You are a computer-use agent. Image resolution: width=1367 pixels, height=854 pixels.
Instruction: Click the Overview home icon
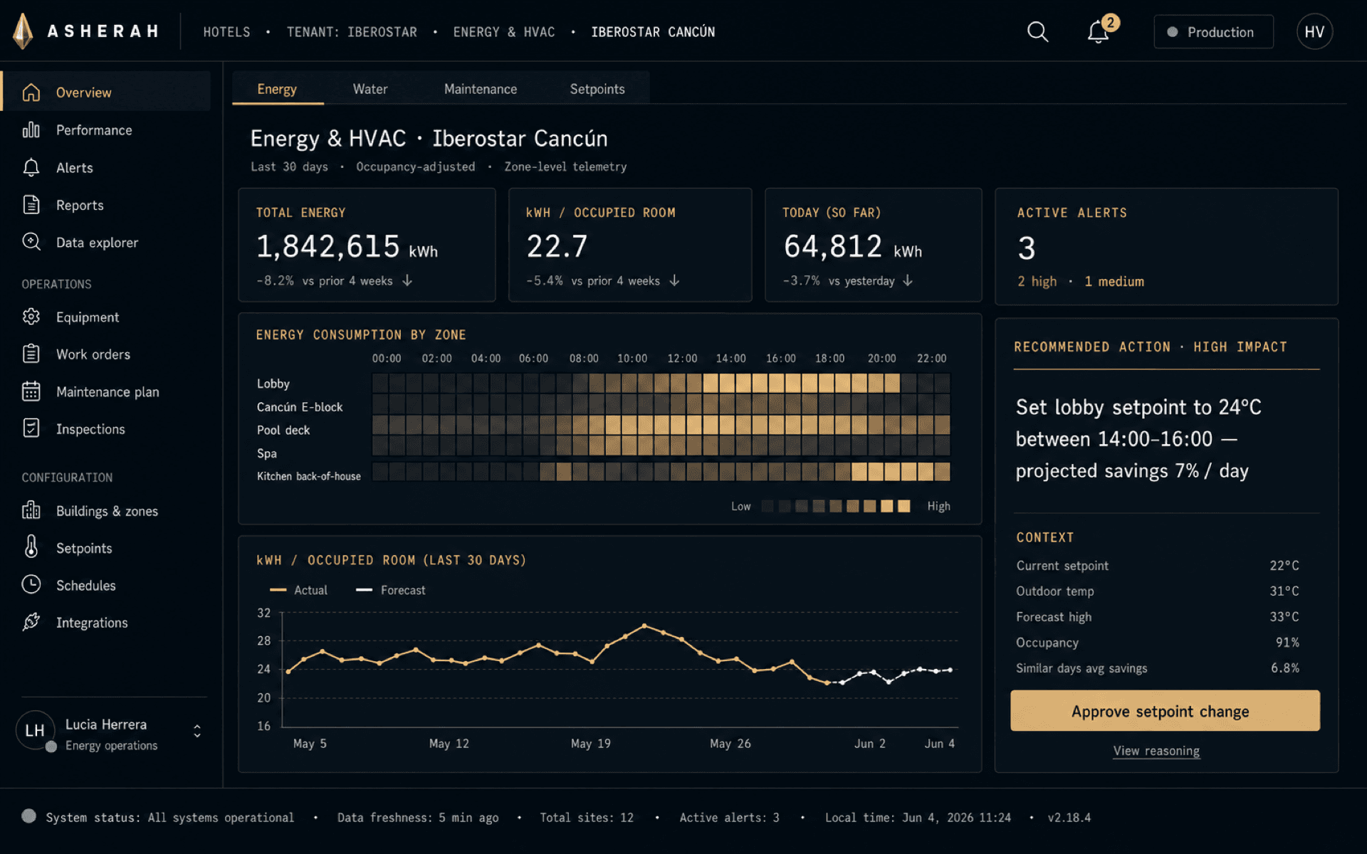(31, 93)
